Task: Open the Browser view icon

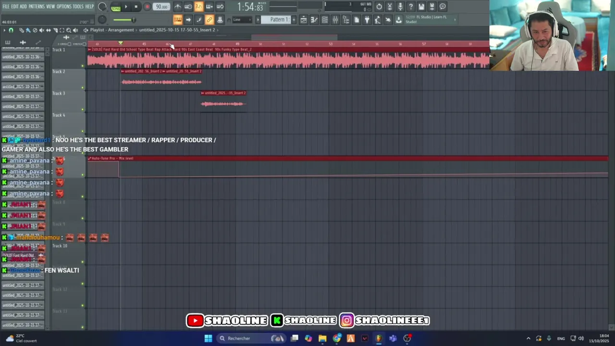Action: point(346,20)
